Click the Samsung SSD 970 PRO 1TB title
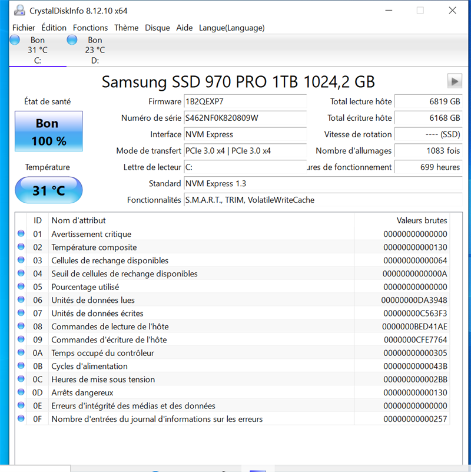Image resolution: width=471 pixels, height=472 pixels. (x=238, y=81)
